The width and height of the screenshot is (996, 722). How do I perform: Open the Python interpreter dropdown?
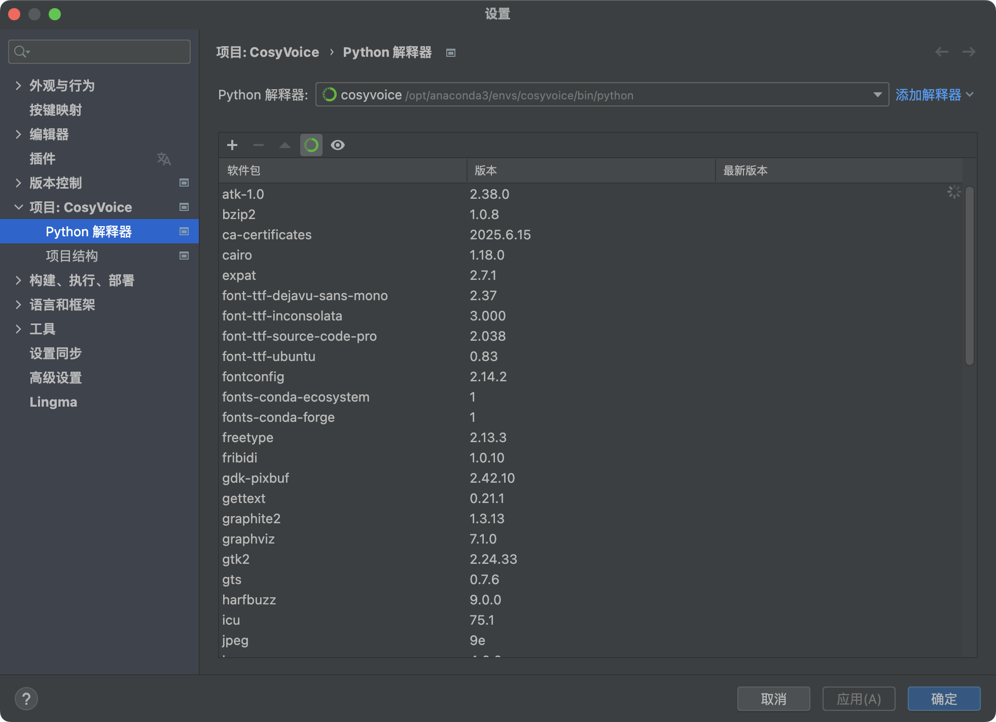pos(877,95)
